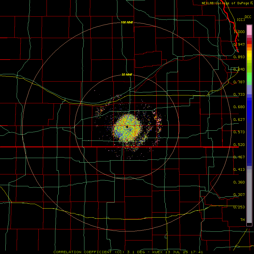Click the 0.840 legend value
This screenshot has width=254, height=254.
tap(239, 69)
